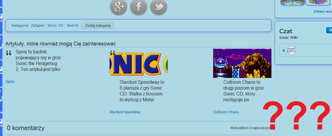Open the Spiny related article link
Viewport: 332px width, 136px height.
point(10,82)
